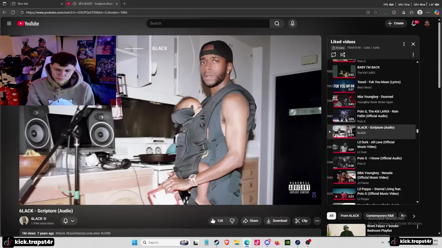The height and width of the screenshot is (248, 442).
Task: Select Lil Poppa – Eternal Living playlist item
Action: (372, 194)
